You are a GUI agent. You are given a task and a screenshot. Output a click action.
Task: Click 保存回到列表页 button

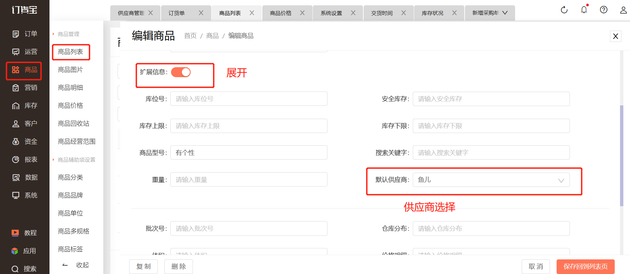[585, 267]
